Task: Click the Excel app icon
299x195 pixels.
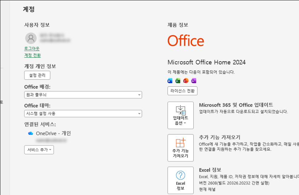Action: pos(178,81)
